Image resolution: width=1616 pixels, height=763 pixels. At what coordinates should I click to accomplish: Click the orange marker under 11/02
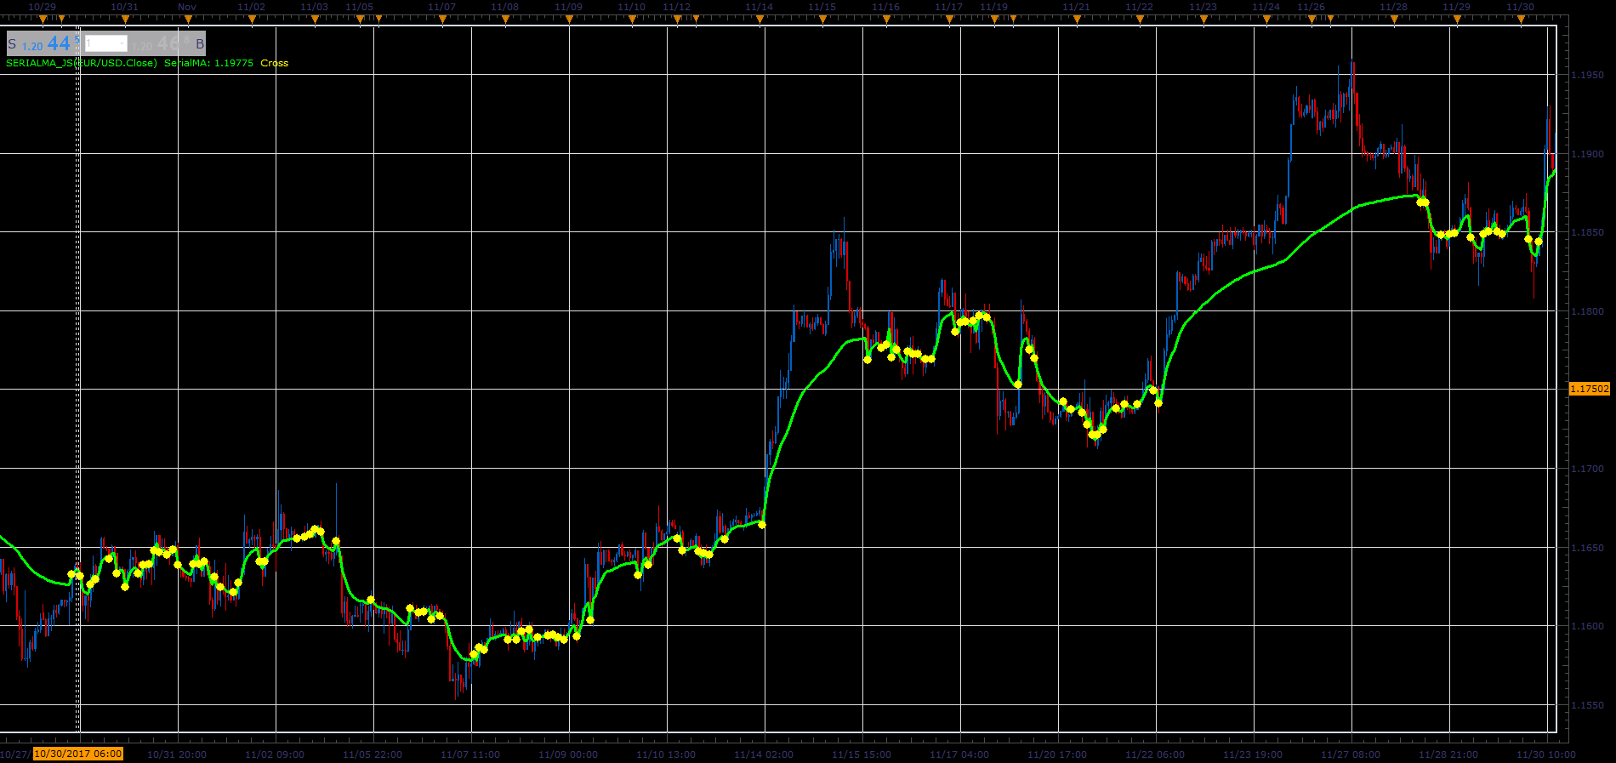(x=251, y=19)
